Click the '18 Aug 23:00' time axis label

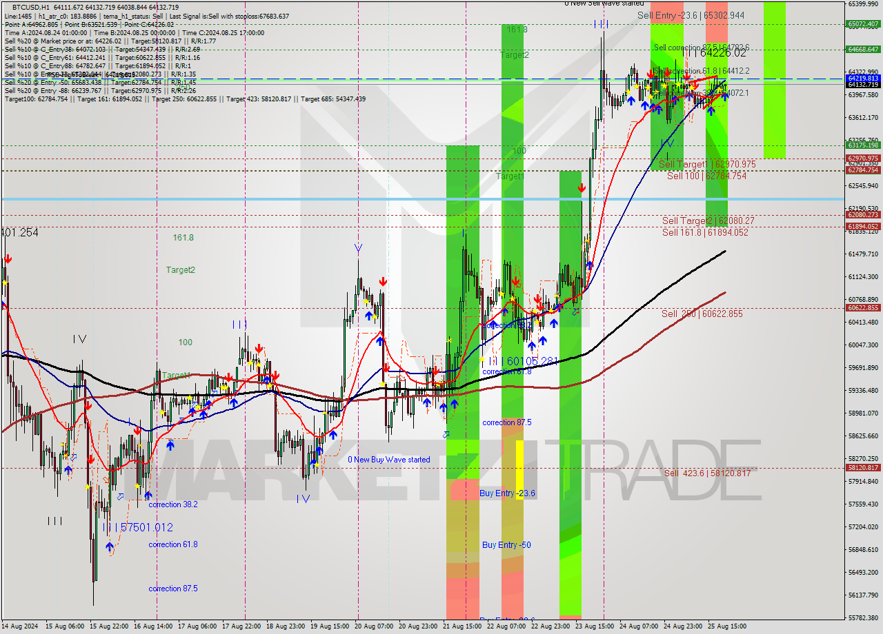coord(286,626)
